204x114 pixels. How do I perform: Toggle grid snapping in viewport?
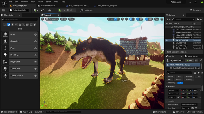click(x=131, y=19)
